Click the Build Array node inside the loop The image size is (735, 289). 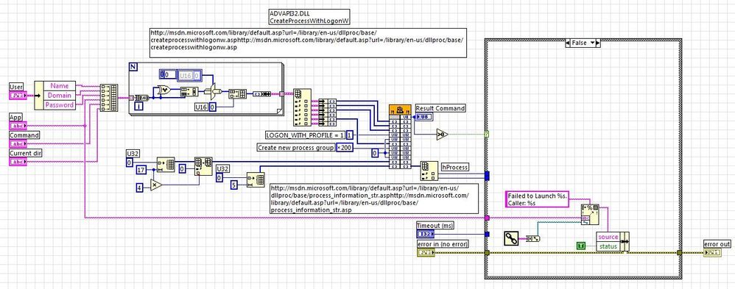[238, 93]
